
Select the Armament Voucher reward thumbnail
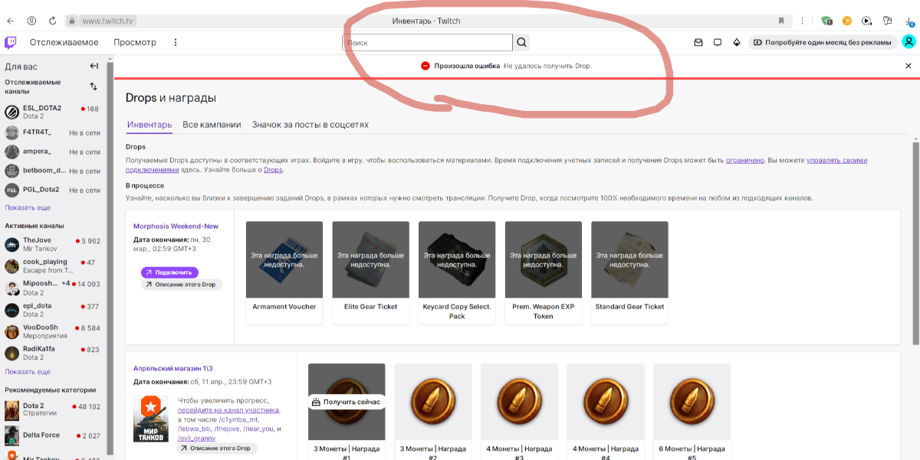click(x=284, y=259)
